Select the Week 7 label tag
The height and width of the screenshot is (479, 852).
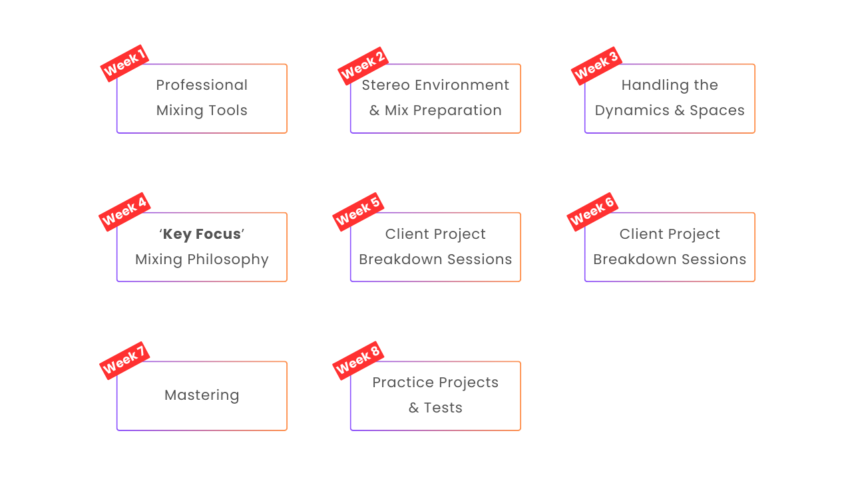(x=123, y=361)
